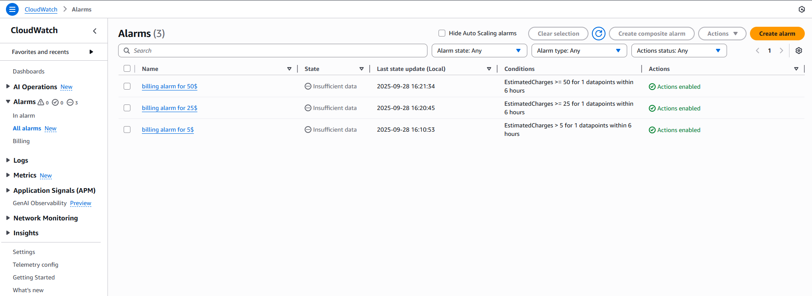Screen dimensions: 812x296
Task: Select all alarms with header checkbox
Action: [127, 68]
